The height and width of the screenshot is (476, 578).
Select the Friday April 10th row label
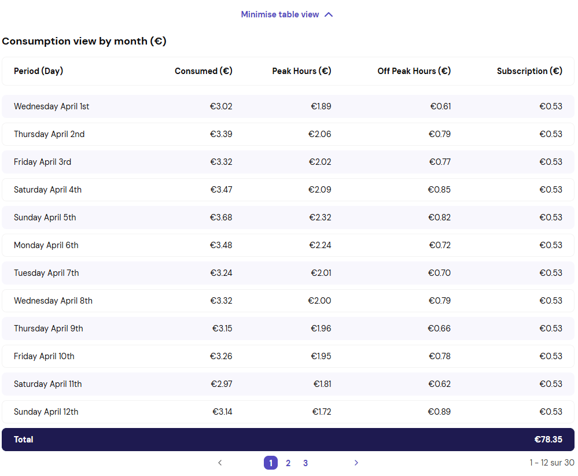pos(44,356)
